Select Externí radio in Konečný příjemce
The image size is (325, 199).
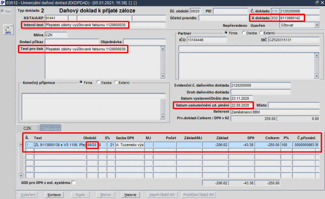pyautogui.click(x=116, y=82)
